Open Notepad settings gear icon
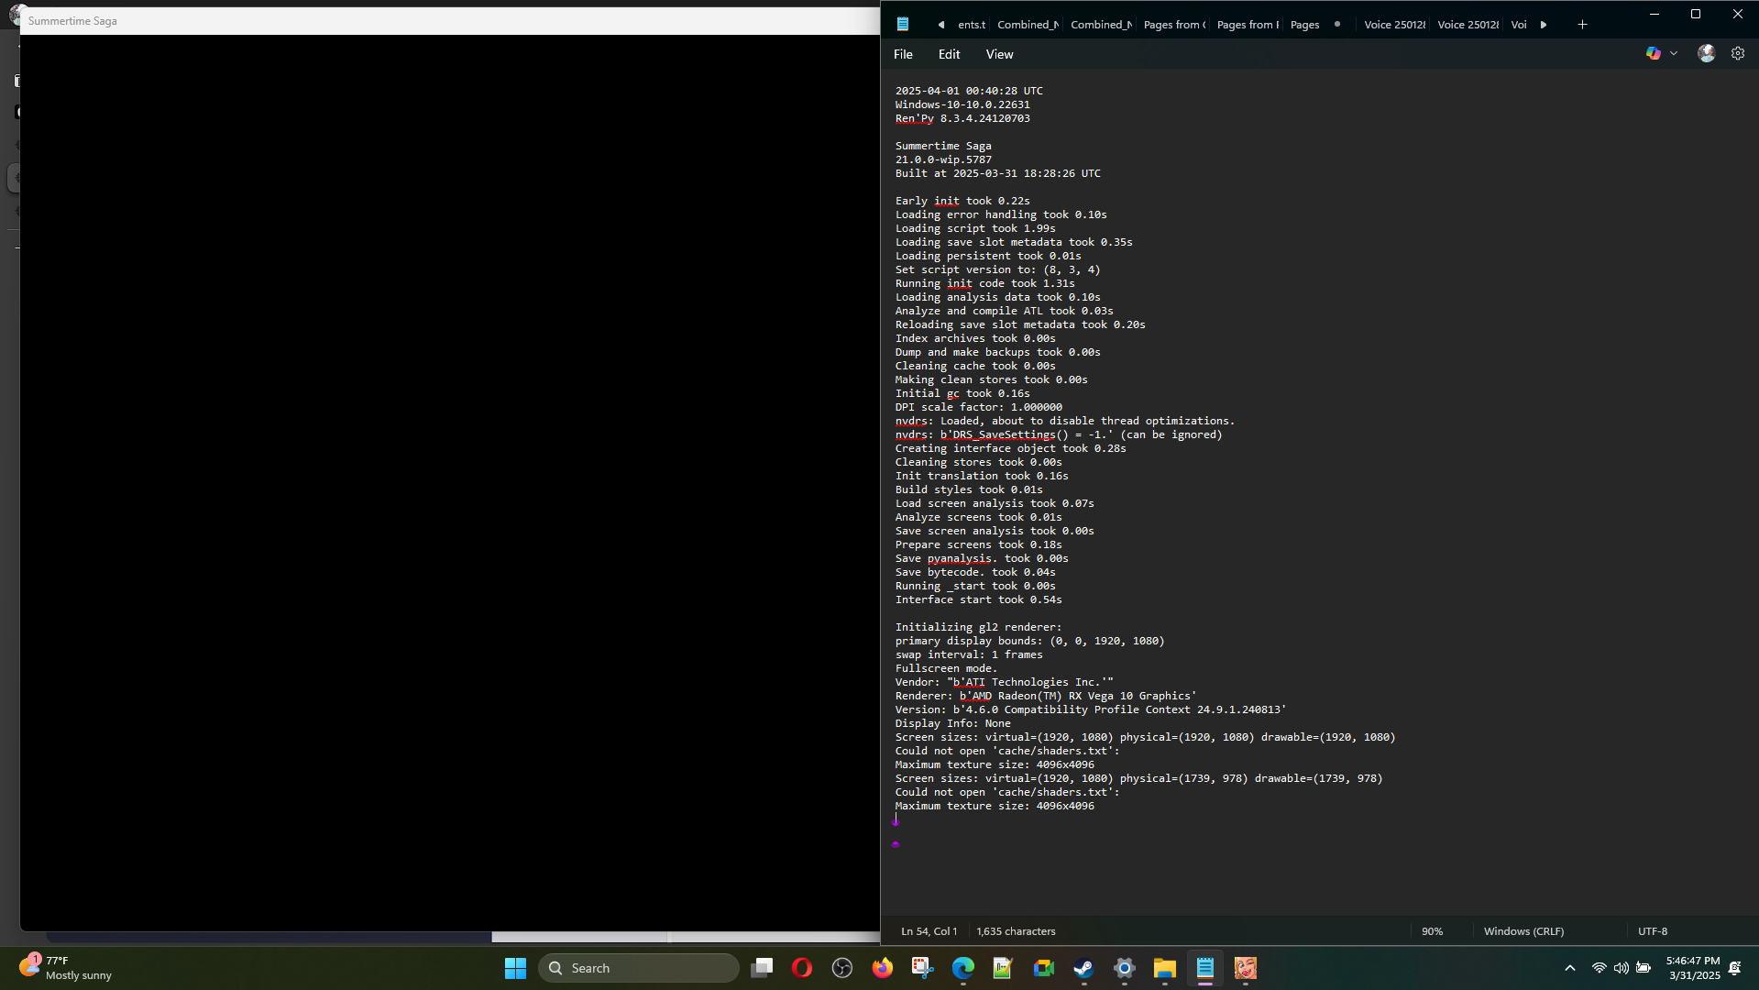 [x=1737, y=54]
